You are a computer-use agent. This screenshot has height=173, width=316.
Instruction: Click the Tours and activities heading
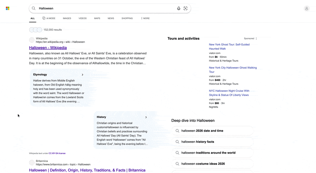pyautogui.click(x=183, y=38)
